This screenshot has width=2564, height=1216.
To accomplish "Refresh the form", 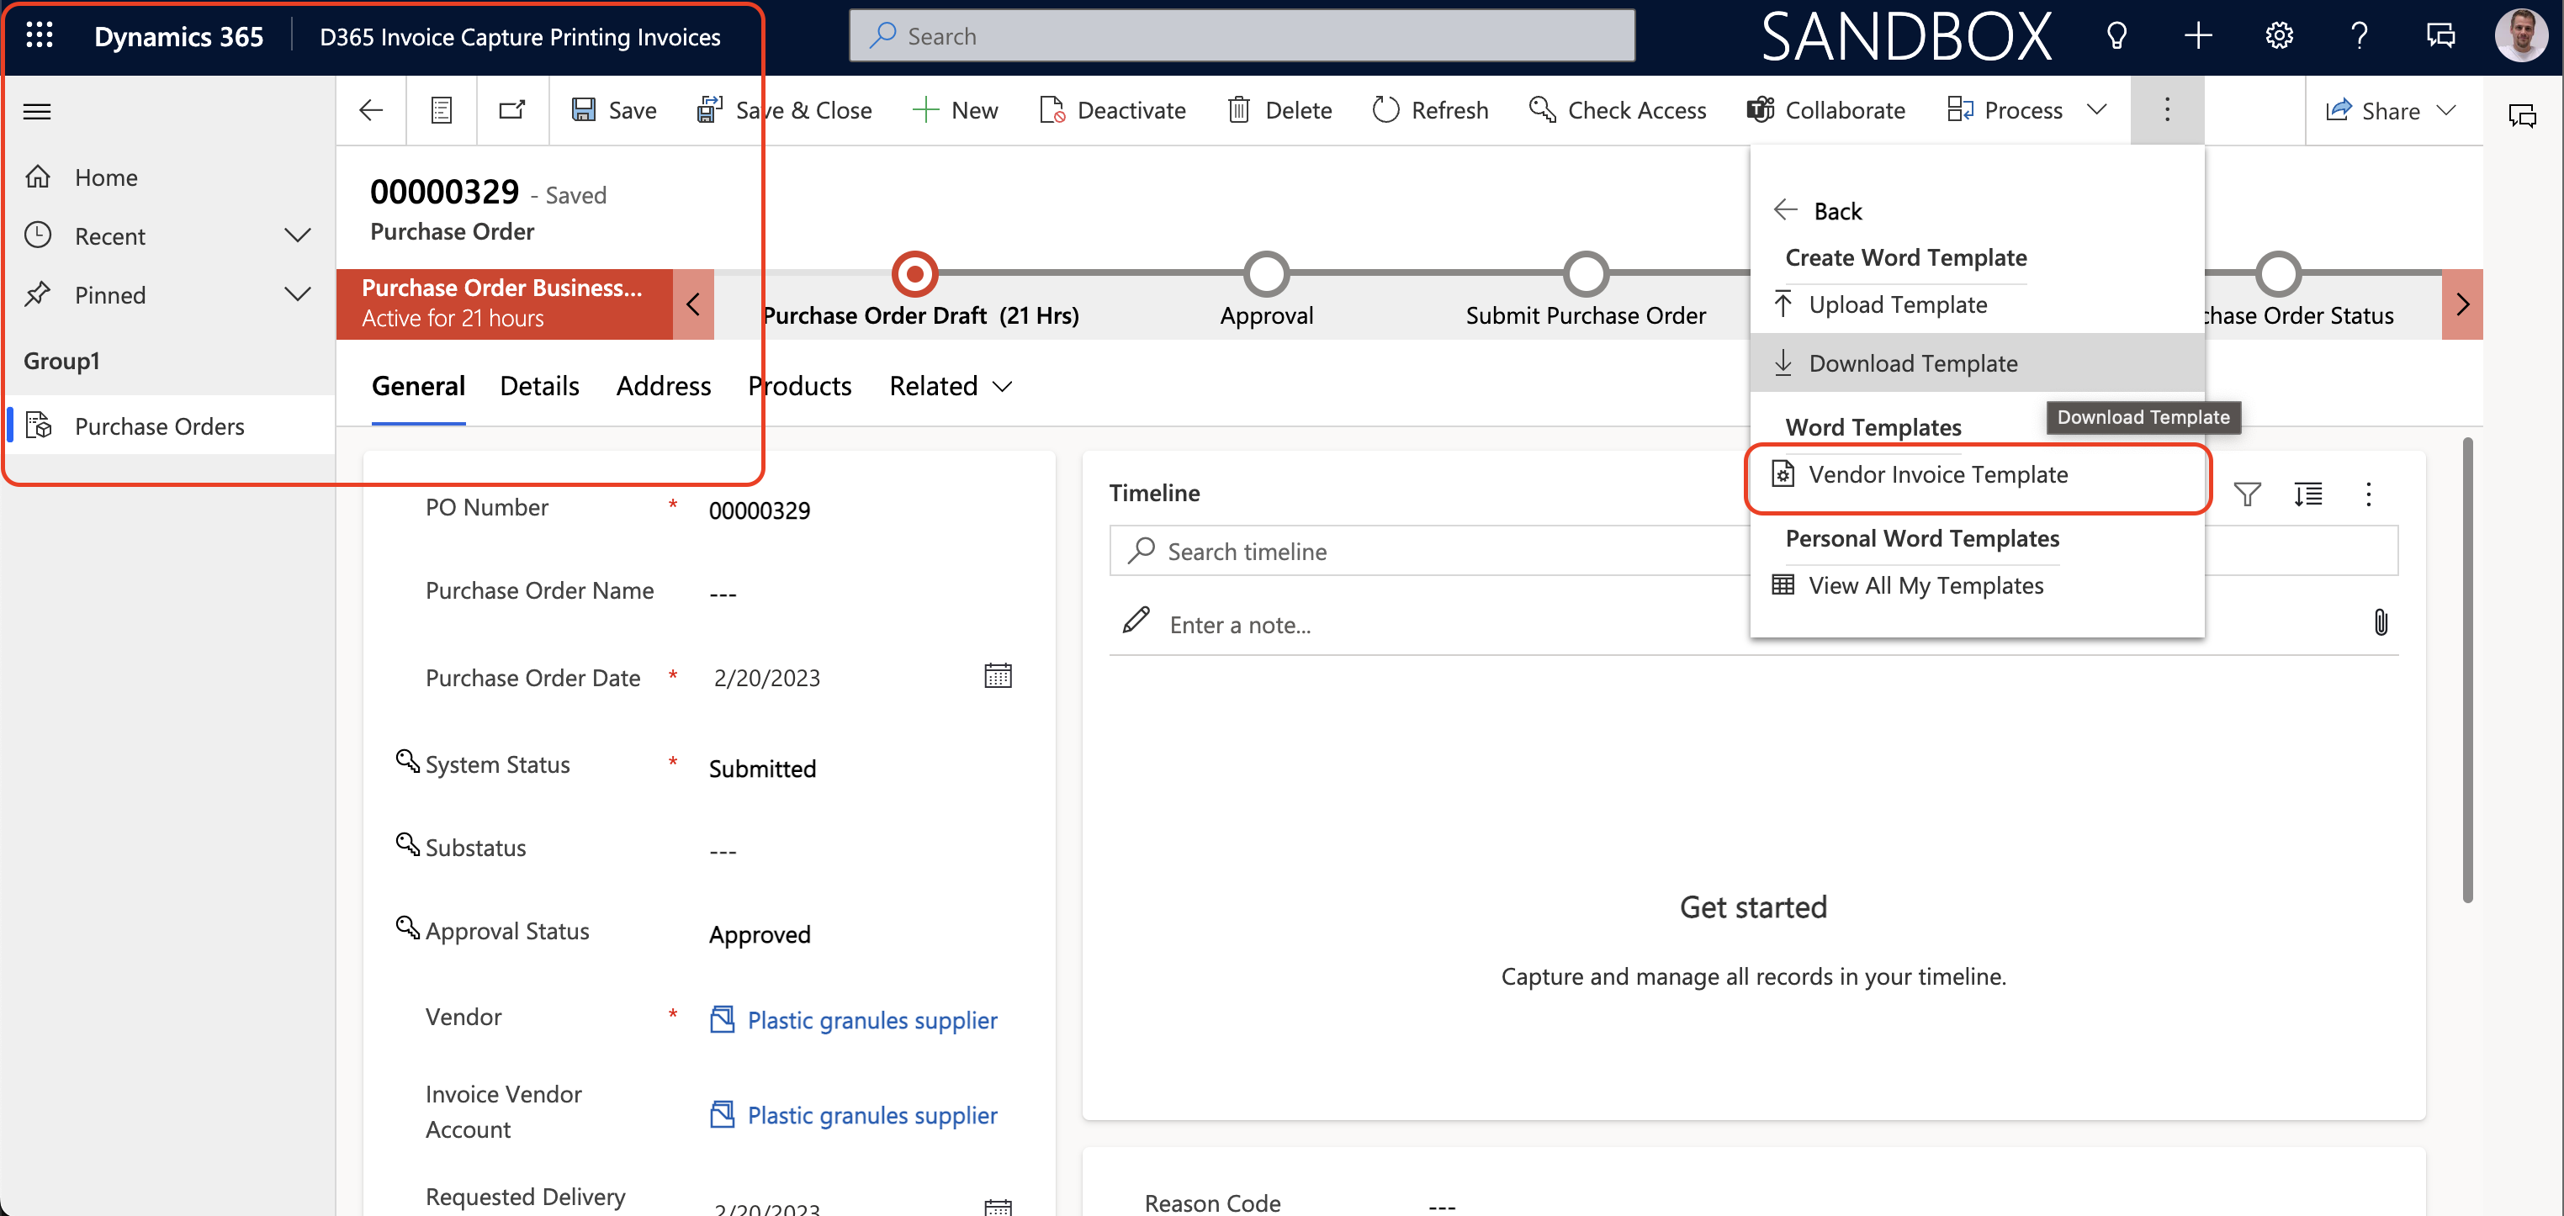I will coord(1429,109).
